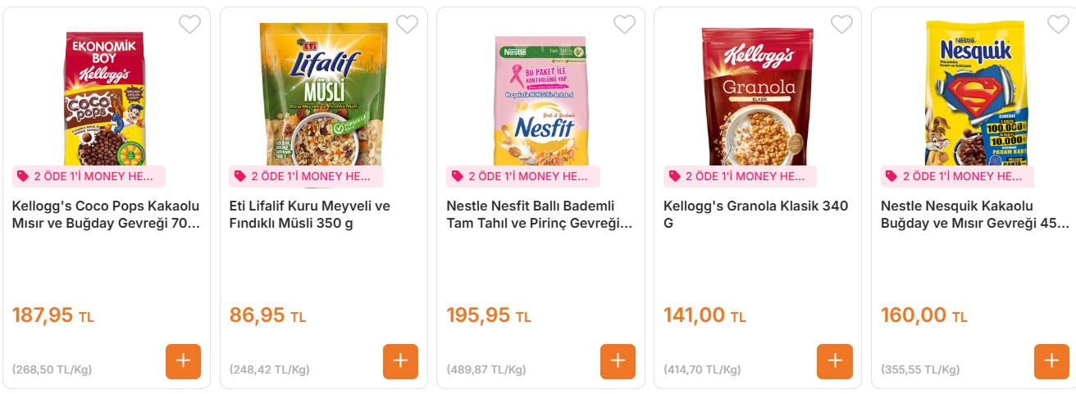Screen dimensions: 1076x394
Task: Add Nestle Nesquik to cart
Action: pos(1051,361)
